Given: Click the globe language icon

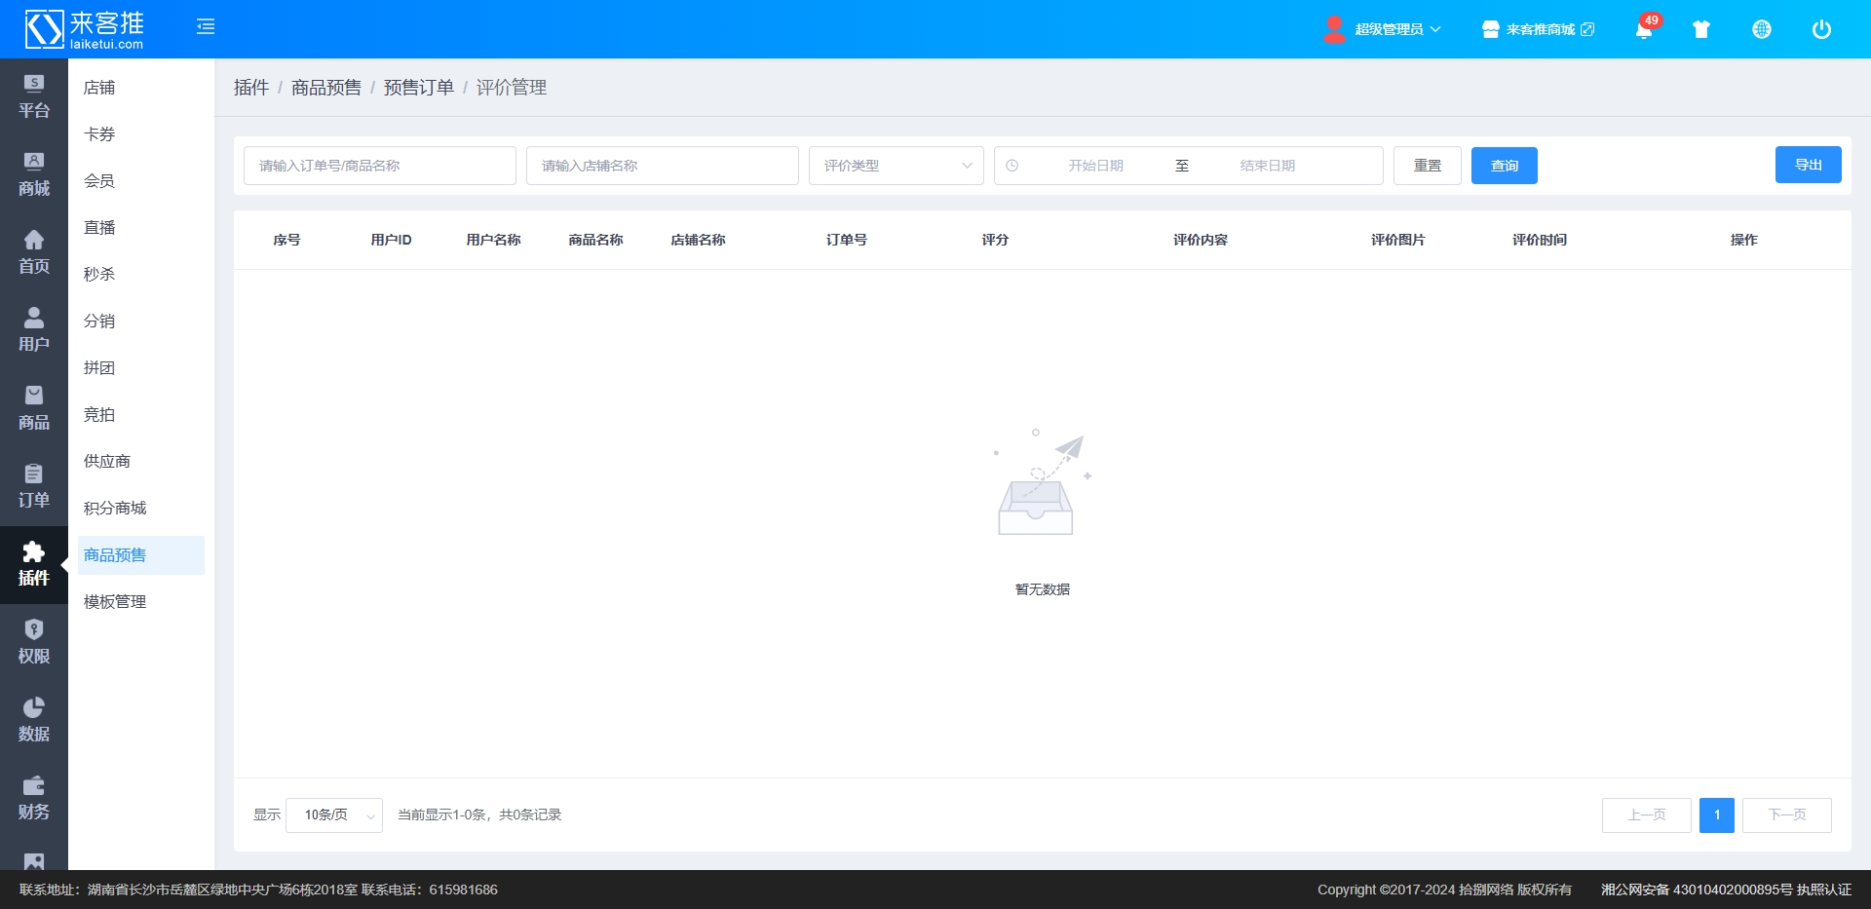Looking at the screenshot, I should tap(1762, 29).
